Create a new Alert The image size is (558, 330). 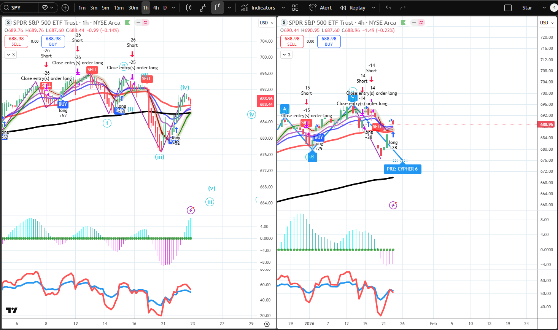tap(321, 8)
